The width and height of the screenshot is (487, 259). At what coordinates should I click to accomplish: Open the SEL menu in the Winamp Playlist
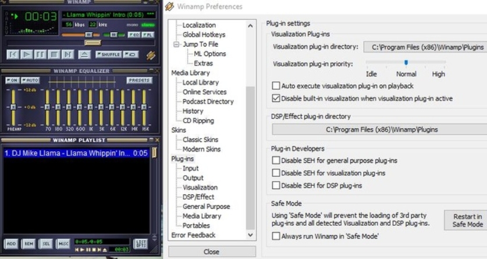click(x=46, y=244)
